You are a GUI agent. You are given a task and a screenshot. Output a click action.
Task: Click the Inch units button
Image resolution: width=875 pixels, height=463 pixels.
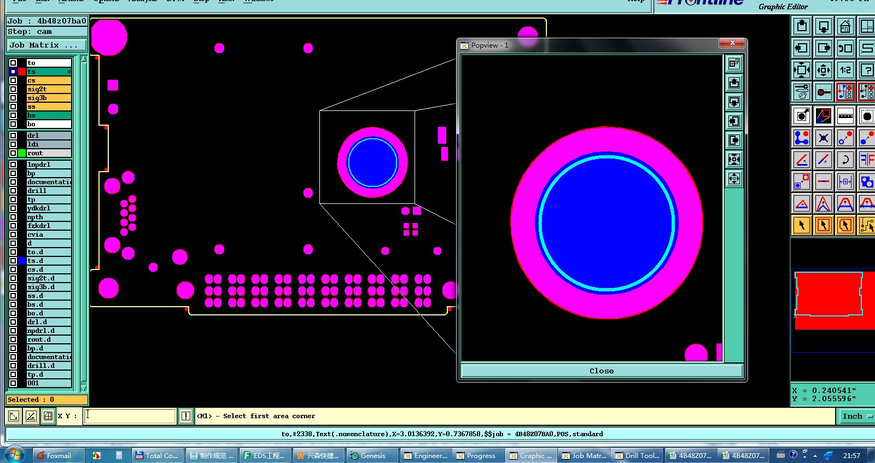(x=856, y=417)
